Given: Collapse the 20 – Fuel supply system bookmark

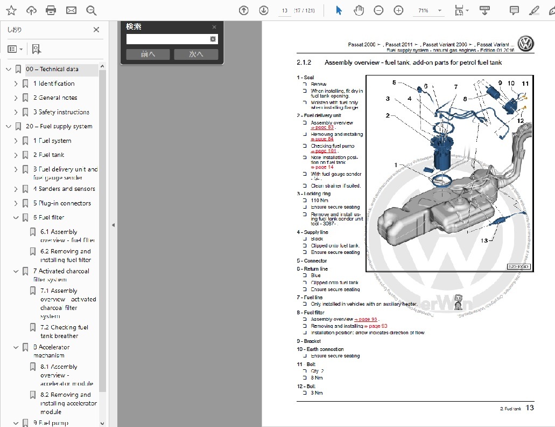Looking at the screenshot, I should (9, 127).
